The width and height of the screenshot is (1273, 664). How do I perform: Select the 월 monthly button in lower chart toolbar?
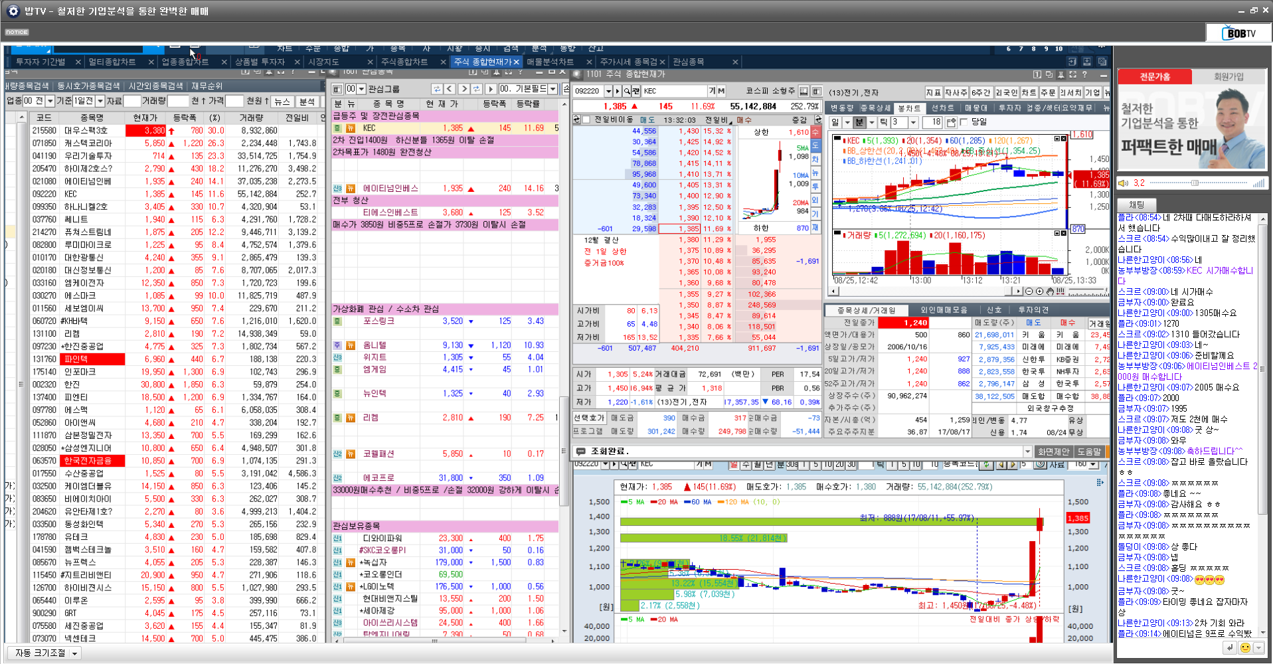[x=758, y=464]
